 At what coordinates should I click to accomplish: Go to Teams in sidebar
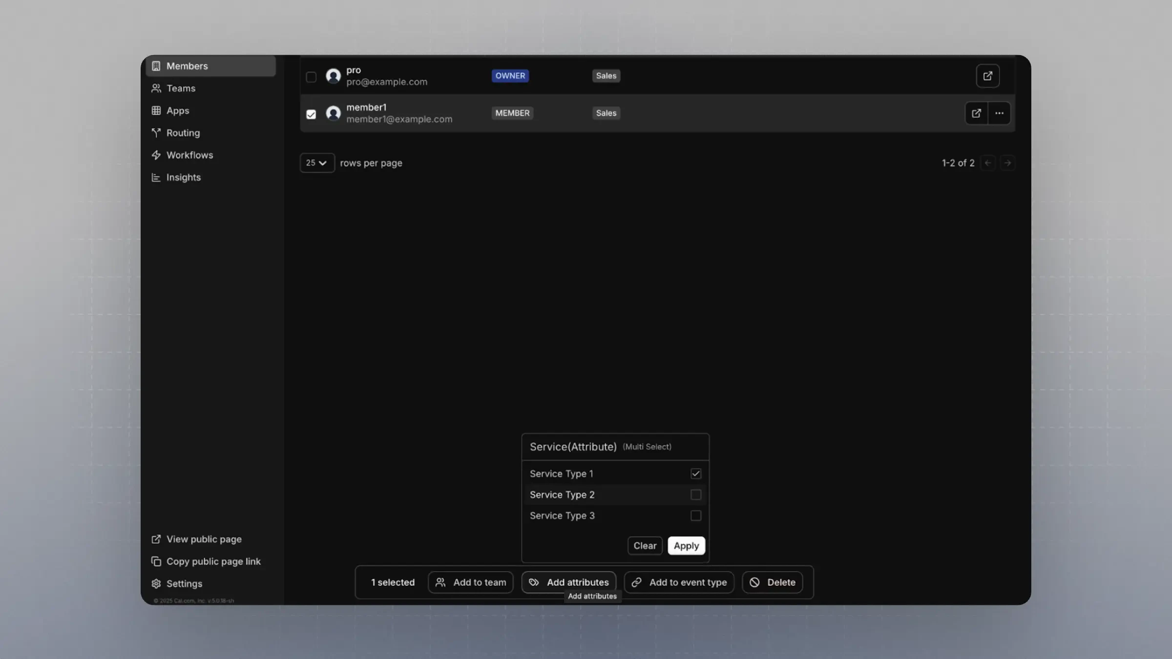tap(181, 88)
